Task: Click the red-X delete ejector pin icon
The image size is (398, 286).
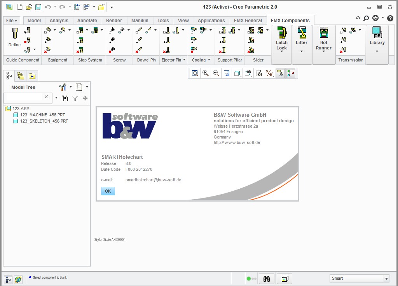Action: (x=166, y=50)
